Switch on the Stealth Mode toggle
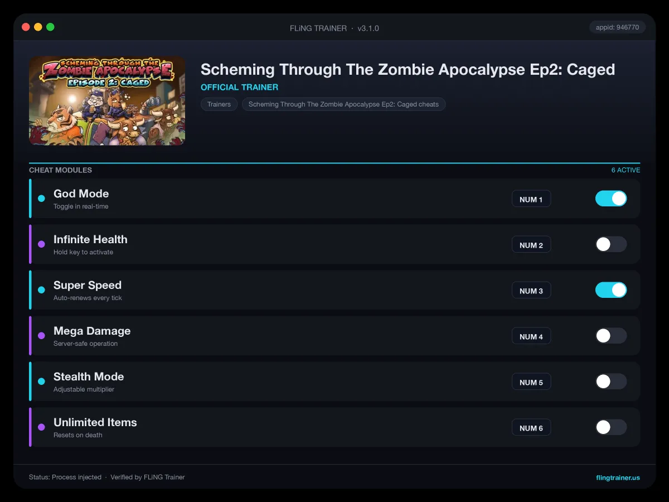The height and width of the screenshot is (502, 669). 611,382
